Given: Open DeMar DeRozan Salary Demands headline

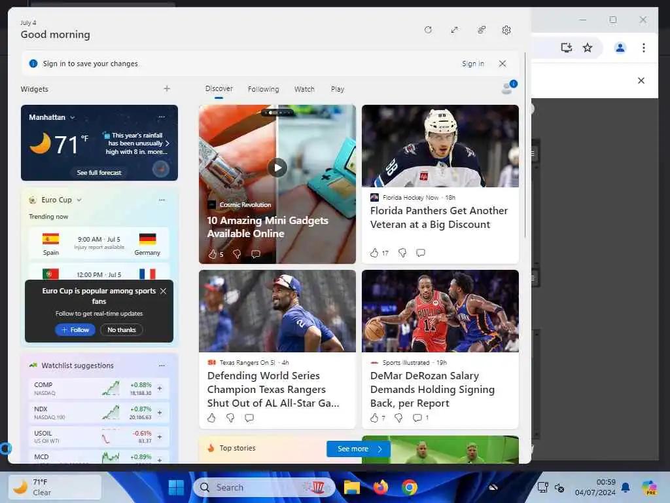Looking at the screenshot, I should (432, 389).
